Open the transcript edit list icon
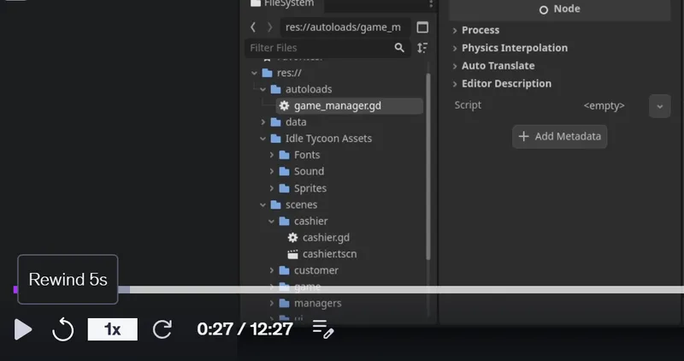This screenshot has width=684, height=361. pos(323,329)
